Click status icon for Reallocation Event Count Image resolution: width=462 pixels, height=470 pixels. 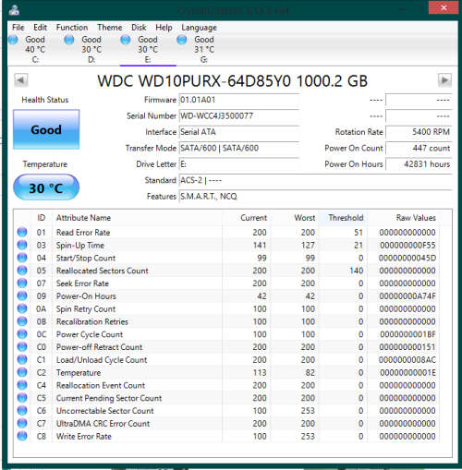click(22, 385)
